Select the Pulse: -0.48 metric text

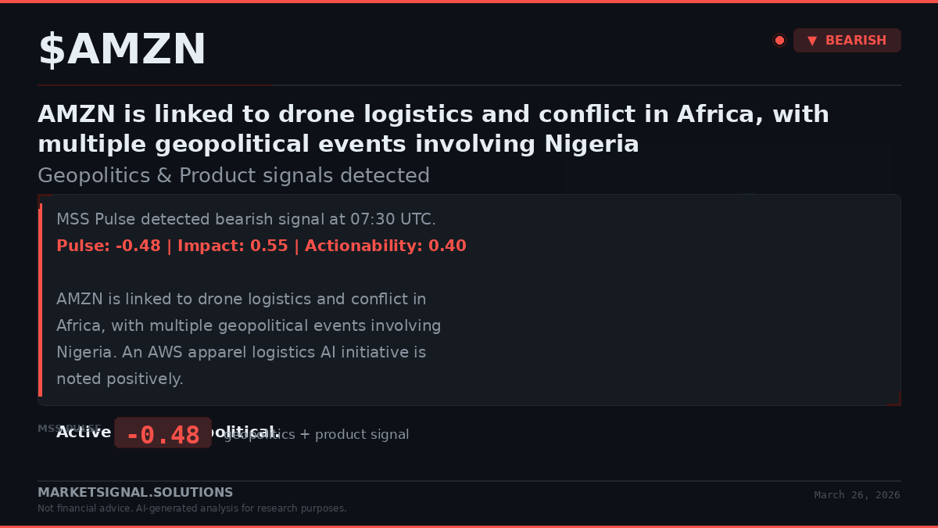coord(109,246)
